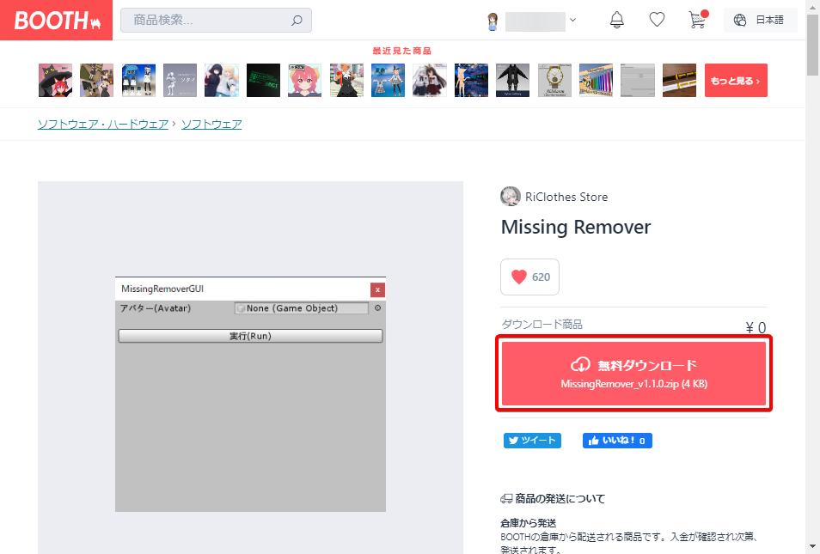Open the 日本語 language selector

coord(760,20)
